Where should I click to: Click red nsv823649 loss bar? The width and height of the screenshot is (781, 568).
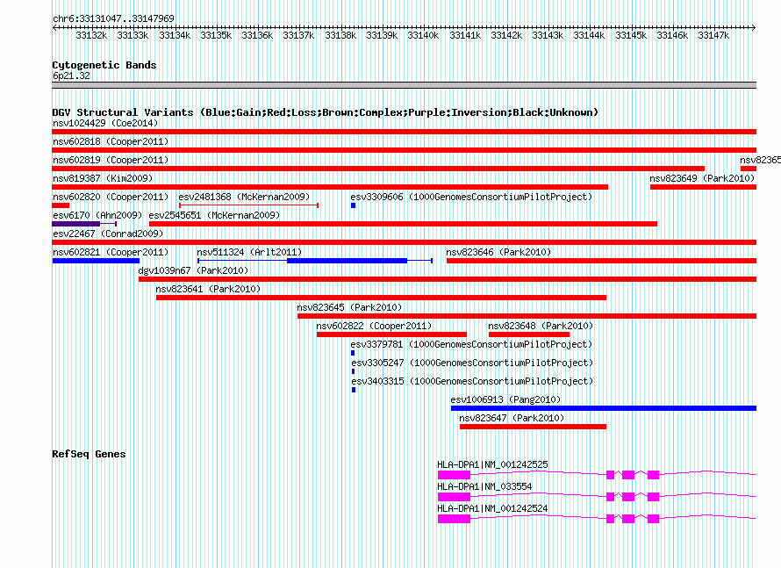tap(703, 187)
